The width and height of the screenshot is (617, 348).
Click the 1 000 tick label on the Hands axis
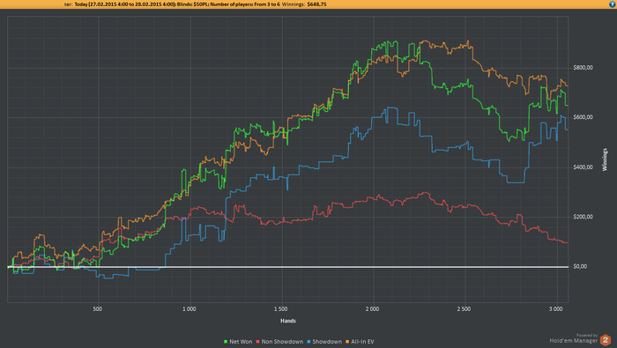[x=190, y=309]
